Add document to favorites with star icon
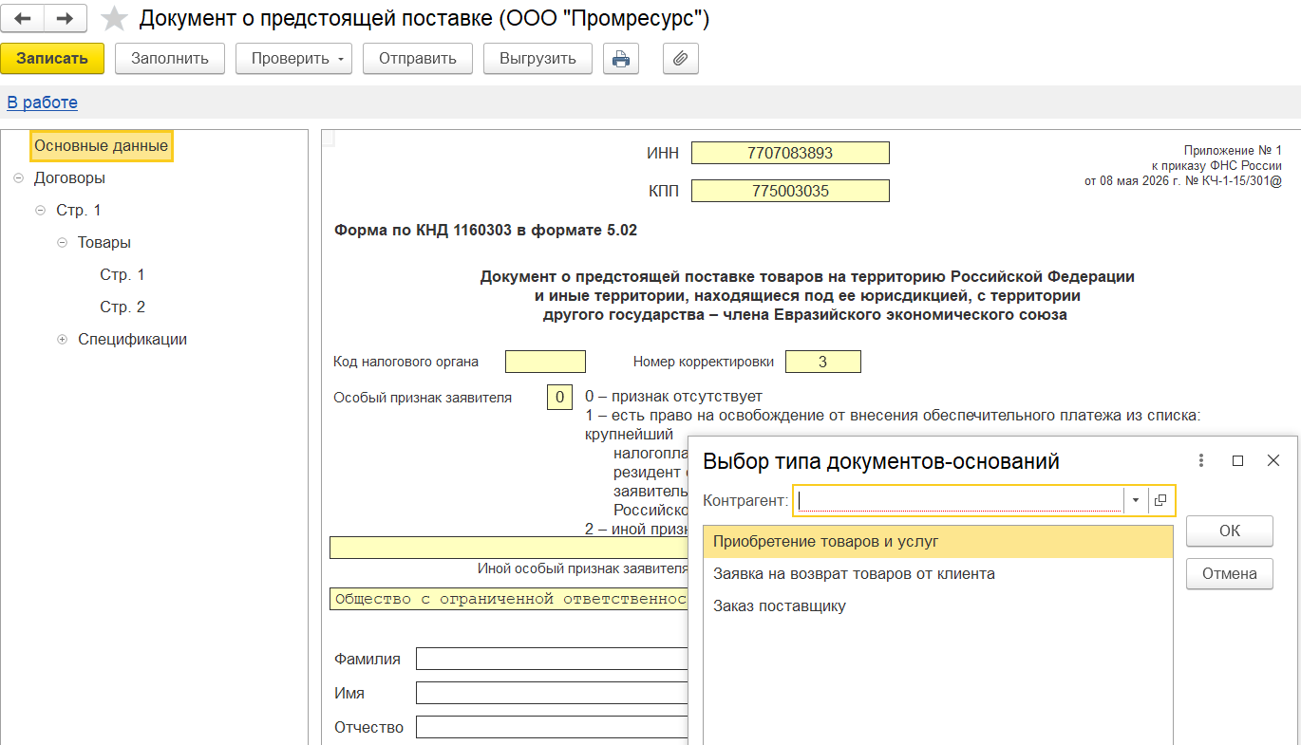The image size is (1301, 745). (114, 18)
